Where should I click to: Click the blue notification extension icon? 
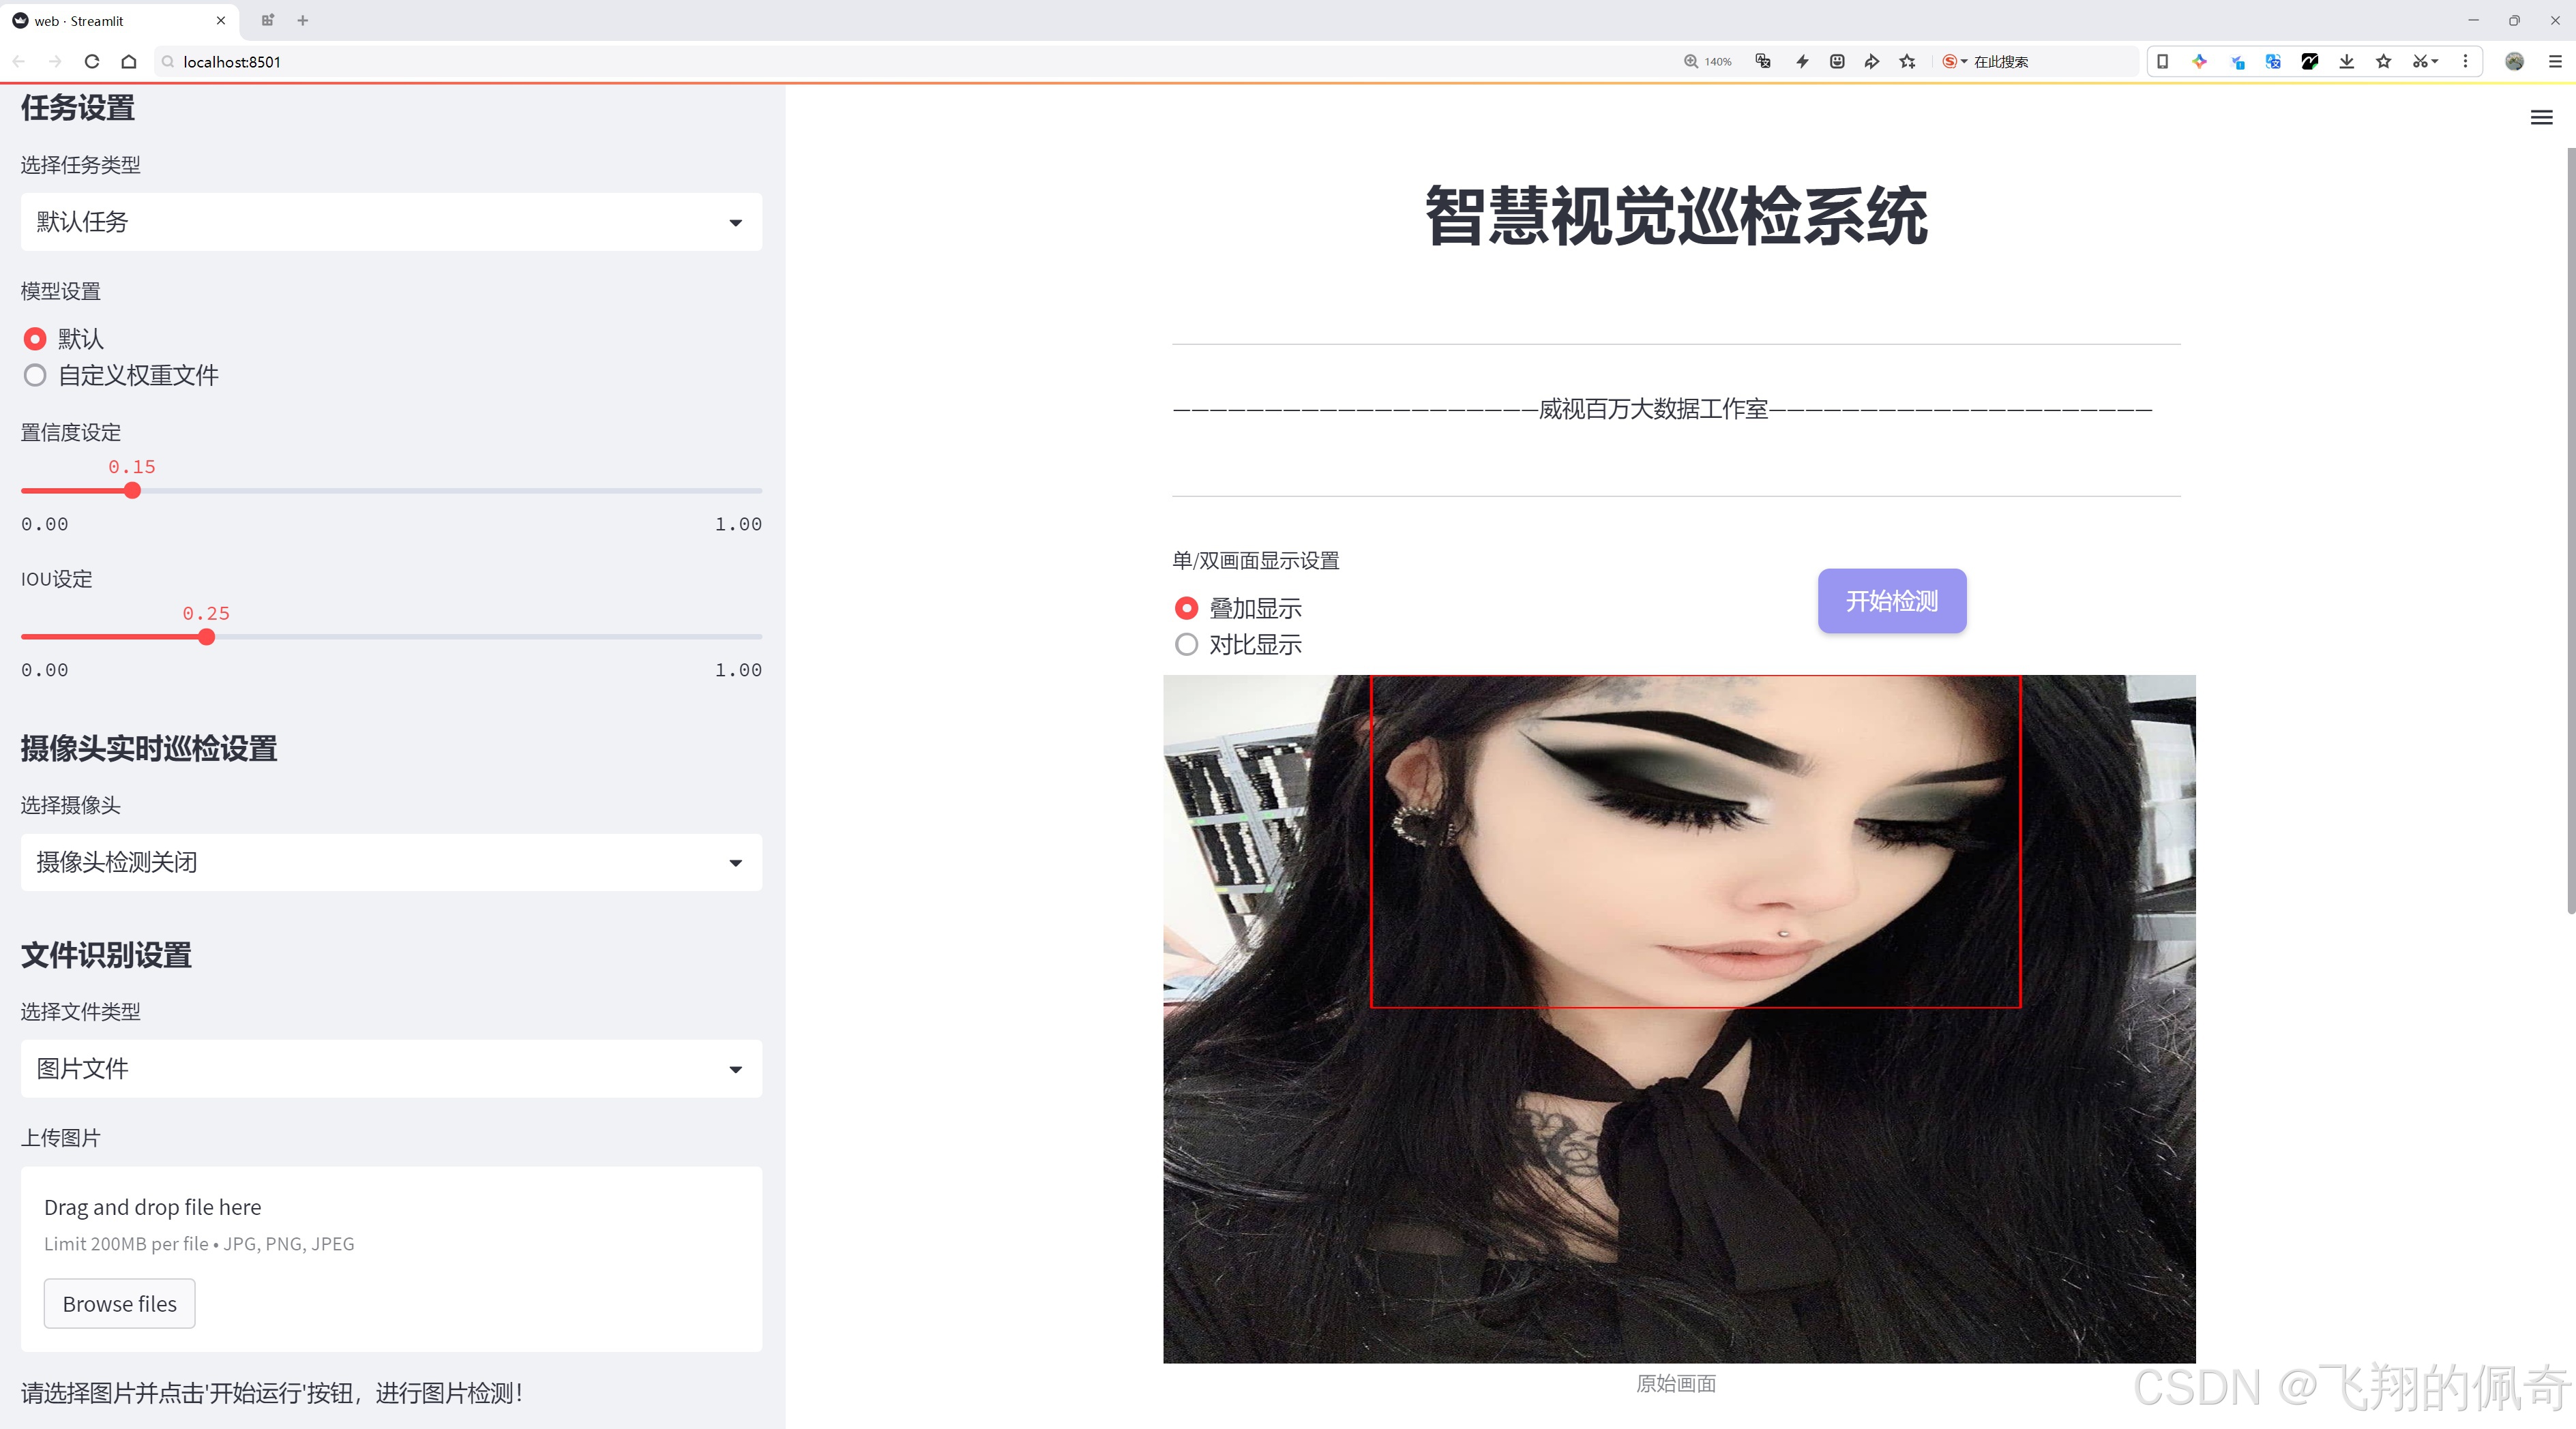(x=2237, y=62)
